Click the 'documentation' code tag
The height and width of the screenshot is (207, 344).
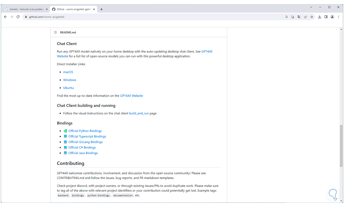123,195
